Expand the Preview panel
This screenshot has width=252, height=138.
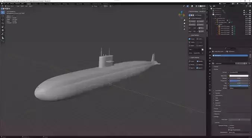(x=216, y=67)
